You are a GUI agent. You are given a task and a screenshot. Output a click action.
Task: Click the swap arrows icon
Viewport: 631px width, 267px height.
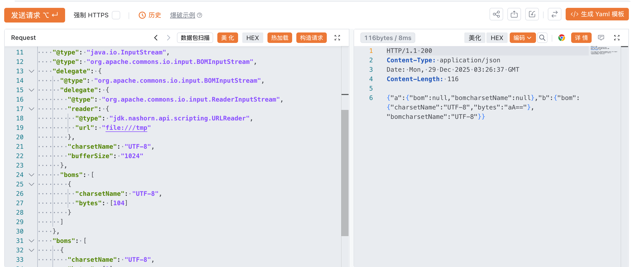click(x=555, y=14)
